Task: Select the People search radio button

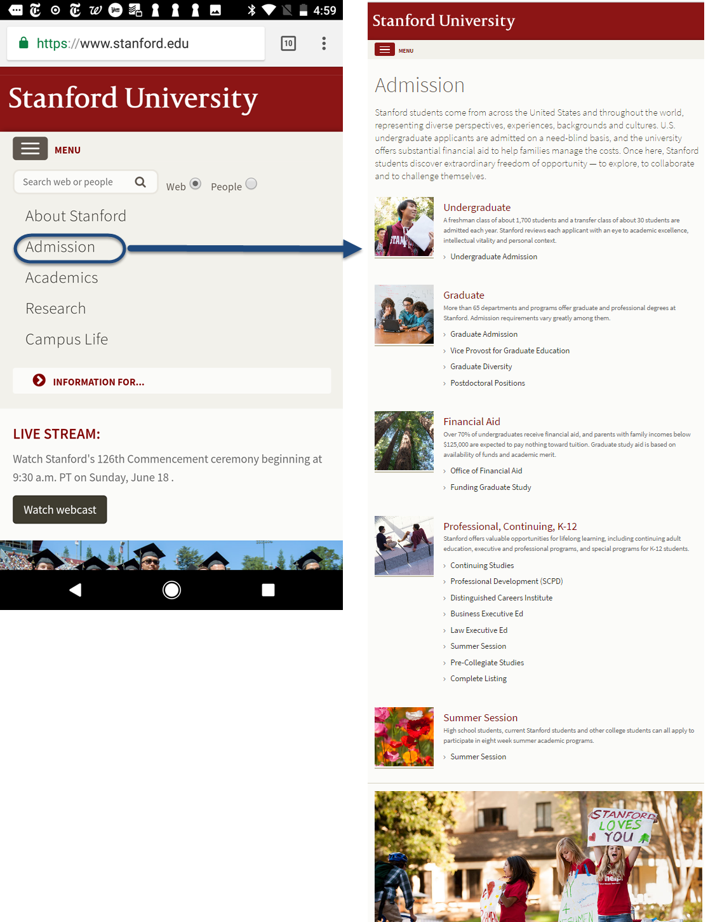Action: [x=251, y=184]
